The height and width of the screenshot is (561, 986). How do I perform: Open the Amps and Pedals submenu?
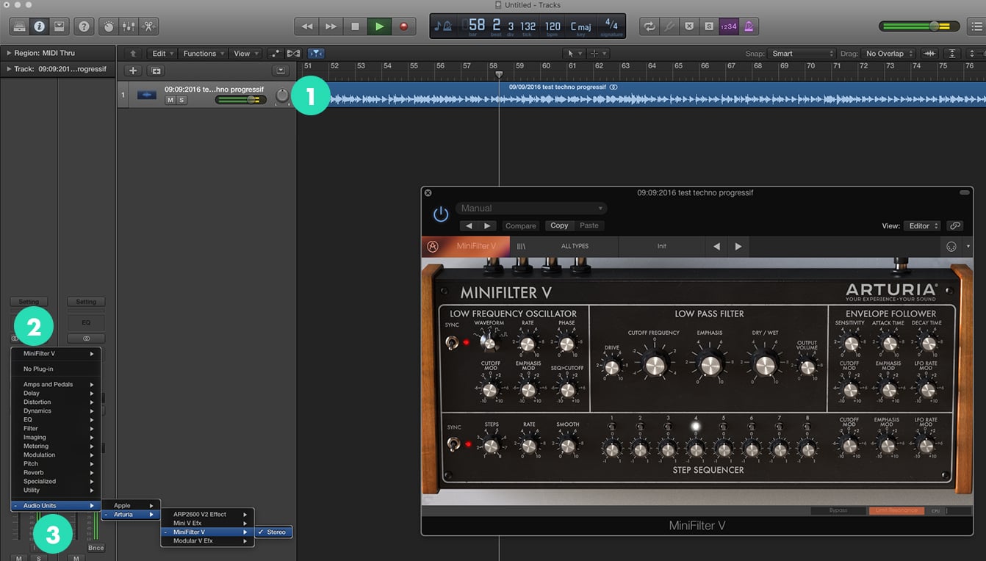57,385
